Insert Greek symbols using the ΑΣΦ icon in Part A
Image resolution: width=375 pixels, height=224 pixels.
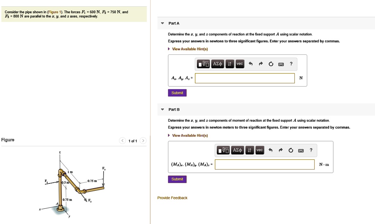click(x=217, y=64)
